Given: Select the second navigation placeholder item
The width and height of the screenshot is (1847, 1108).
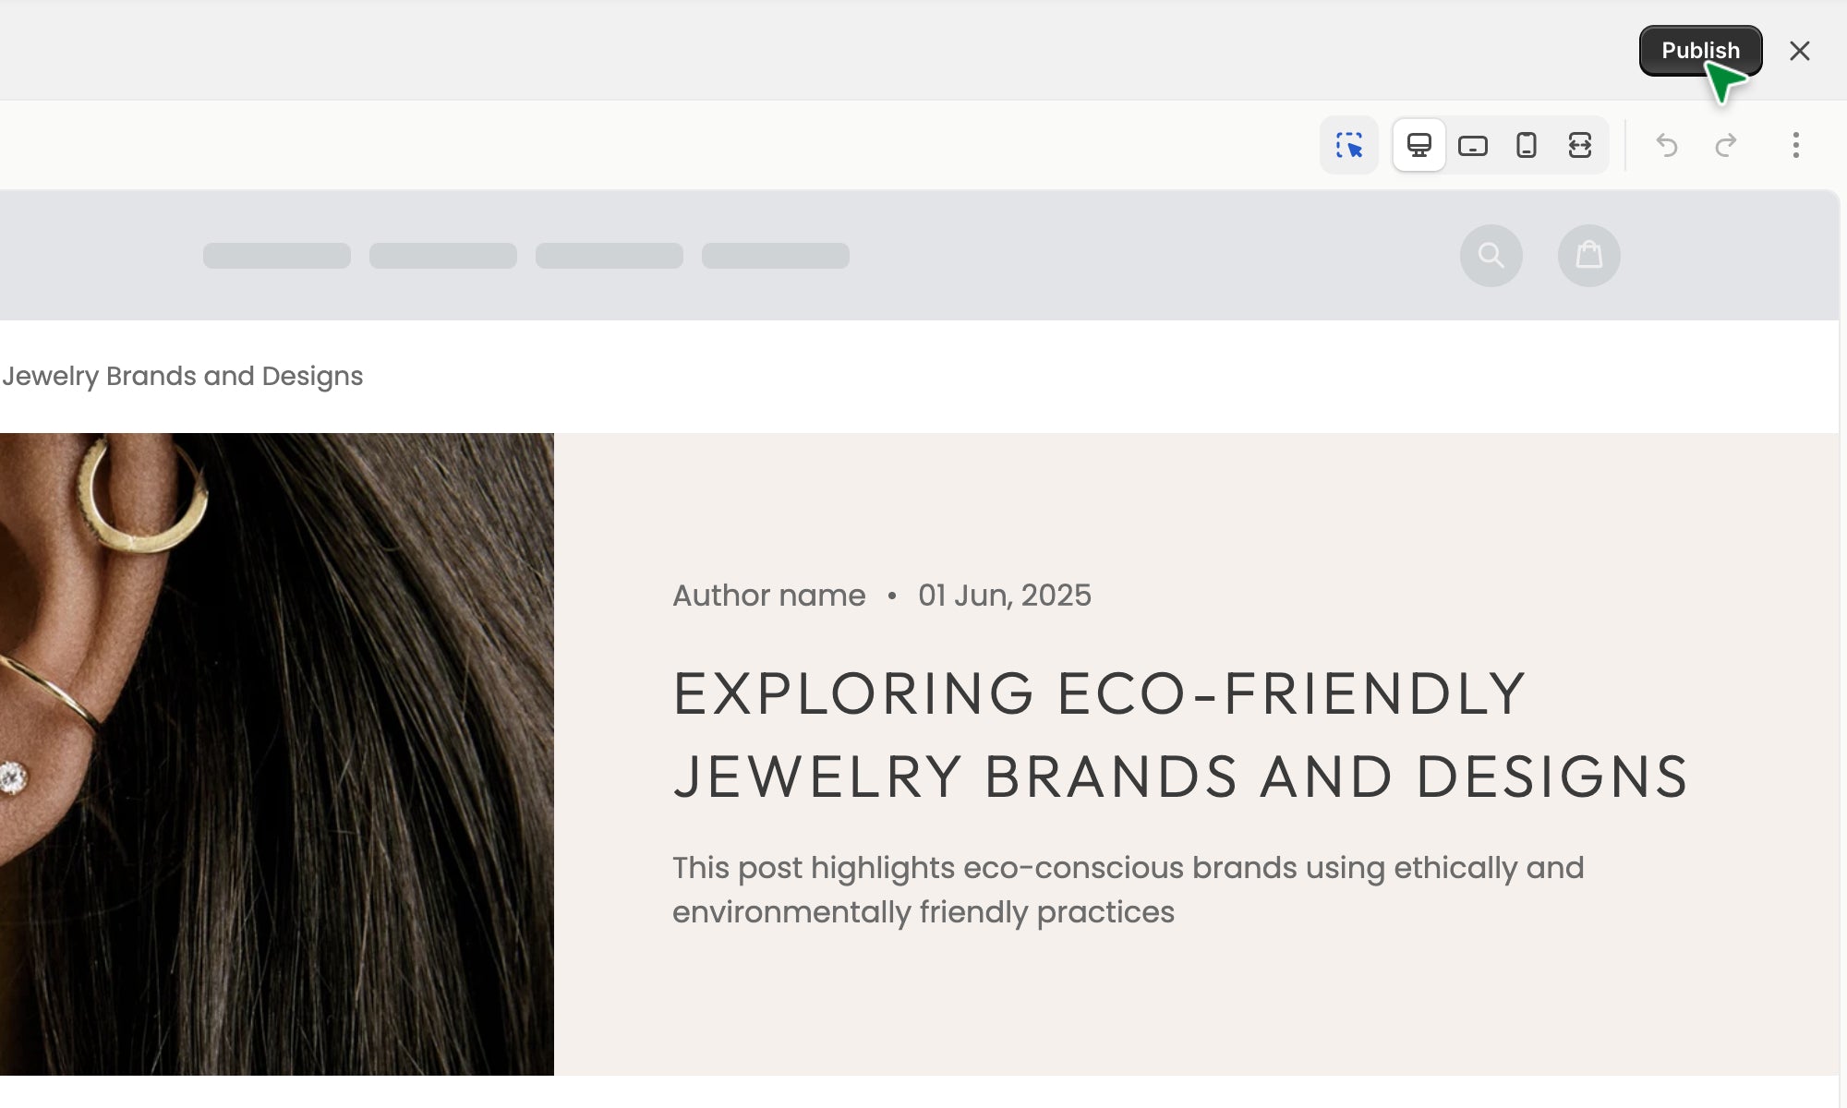Looking at the screenshot, I should 443,256.
